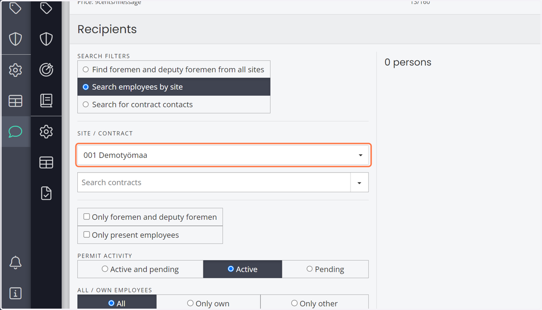Click the gear icon in outer narrow sidebar

point(15,70)
